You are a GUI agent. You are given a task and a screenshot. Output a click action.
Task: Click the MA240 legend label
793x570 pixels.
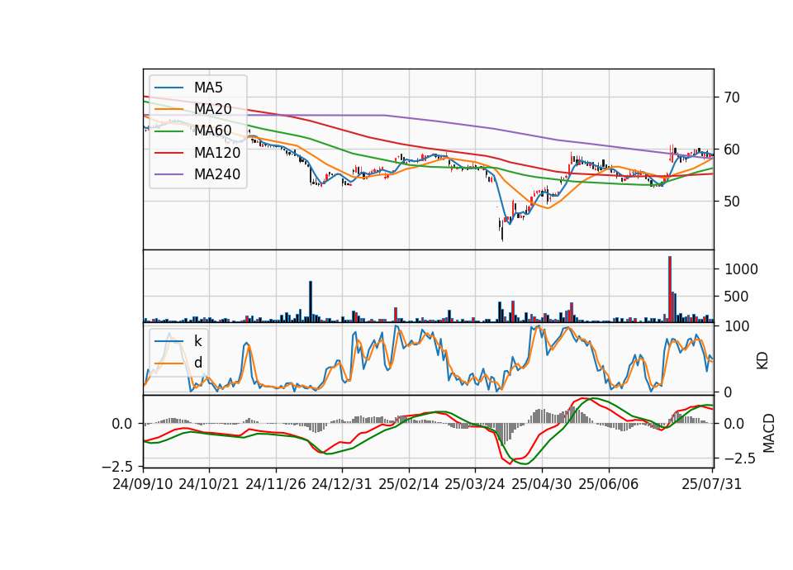tap(217, 174)
